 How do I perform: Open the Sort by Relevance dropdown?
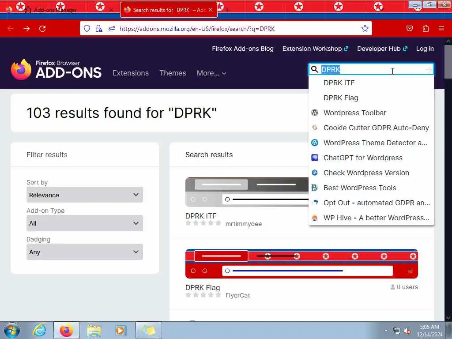pos(84,195)
